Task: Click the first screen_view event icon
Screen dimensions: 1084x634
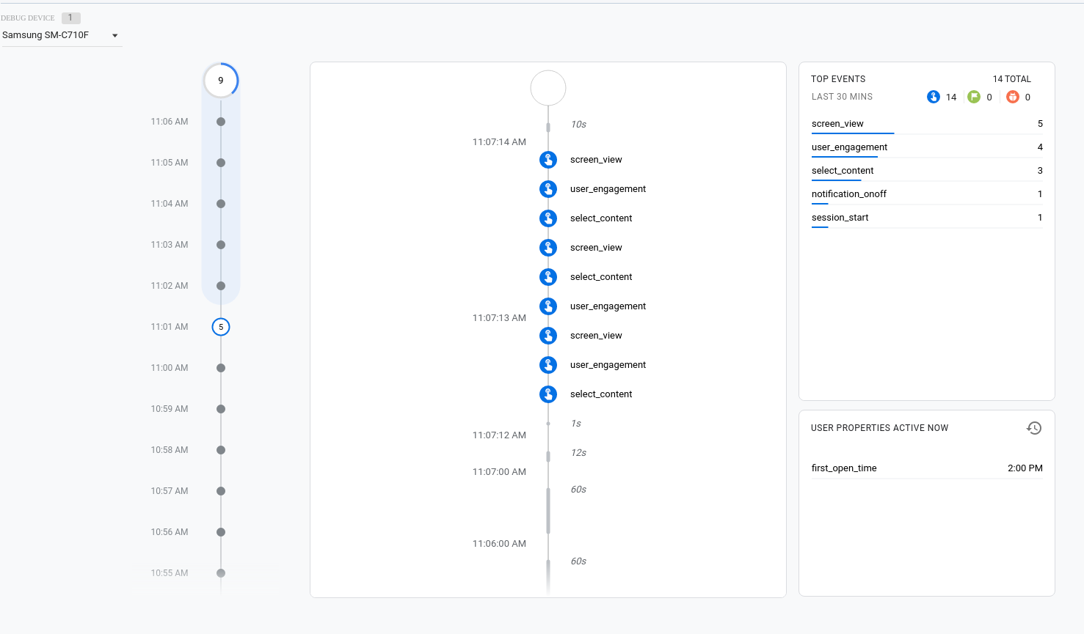Action: point(548,160)
